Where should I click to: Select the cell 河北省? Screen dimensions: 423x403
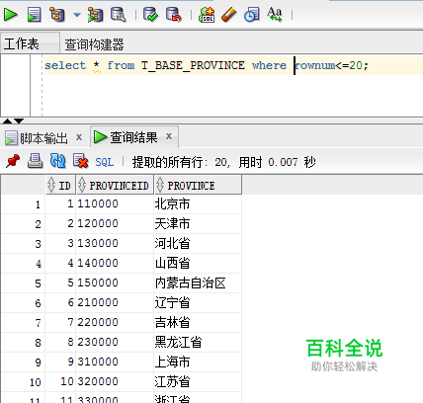click(198, 244)
